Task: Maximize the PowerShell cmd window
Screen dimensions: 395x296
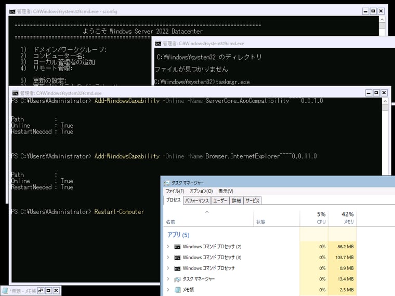Action: click(x=376, y=93)
